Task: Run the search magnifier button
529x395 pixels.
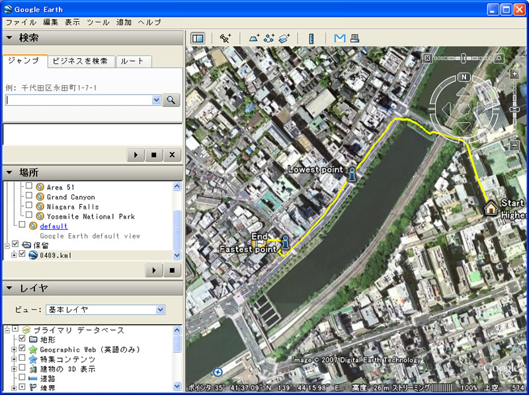Action: pos(171,100)
